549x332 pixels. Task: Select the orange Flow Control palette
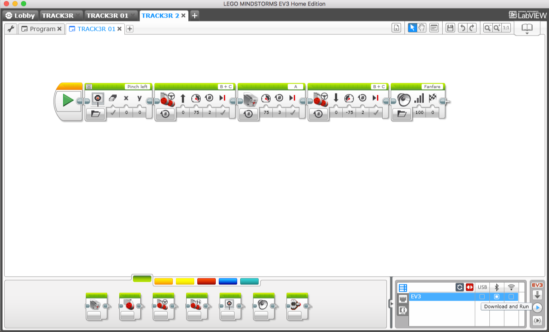pos(163,281)
